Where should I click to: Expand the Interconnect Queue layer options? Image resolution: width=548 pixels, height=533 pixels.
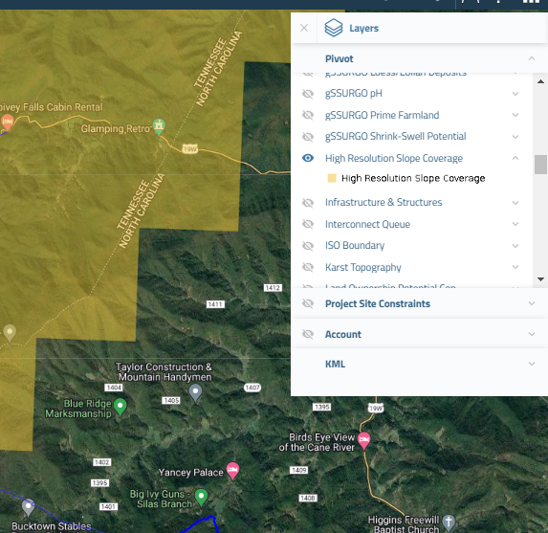point(515,224)
